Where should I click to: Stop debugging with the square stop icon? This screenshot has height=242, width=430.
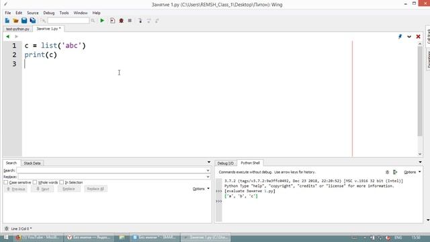tap(130, 21)
